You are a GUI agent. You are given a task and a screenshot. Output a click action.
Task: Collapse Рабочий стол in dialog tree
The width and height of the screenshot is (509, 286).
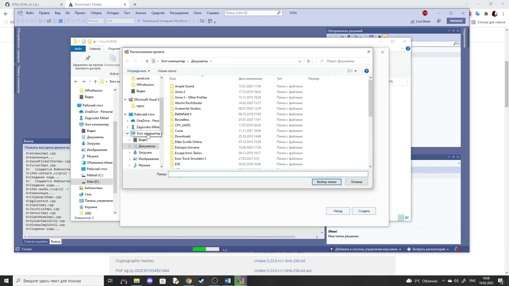tap(125, 114)
